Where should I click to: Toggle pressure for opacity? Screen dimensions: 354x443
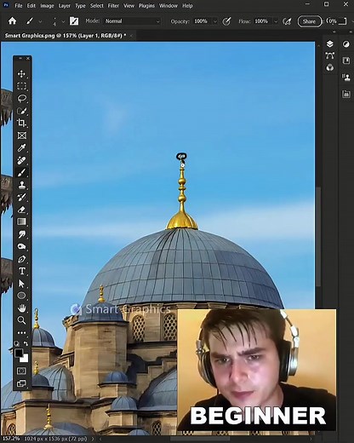pos(226,21)
